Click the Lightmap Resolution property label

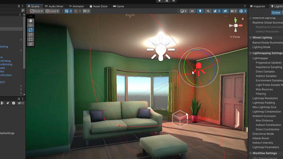pos(265,98)
